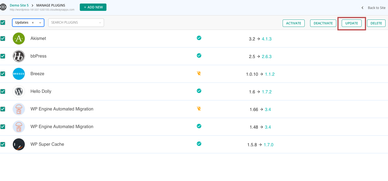Click Breeze current version 1.0.10
Image resolution: width=388 pixels, height=181 pixels.
[x=252, y=74]
